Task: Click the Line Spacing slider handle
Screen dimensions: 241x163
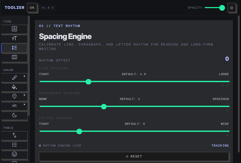Action: tap(88, 82)
